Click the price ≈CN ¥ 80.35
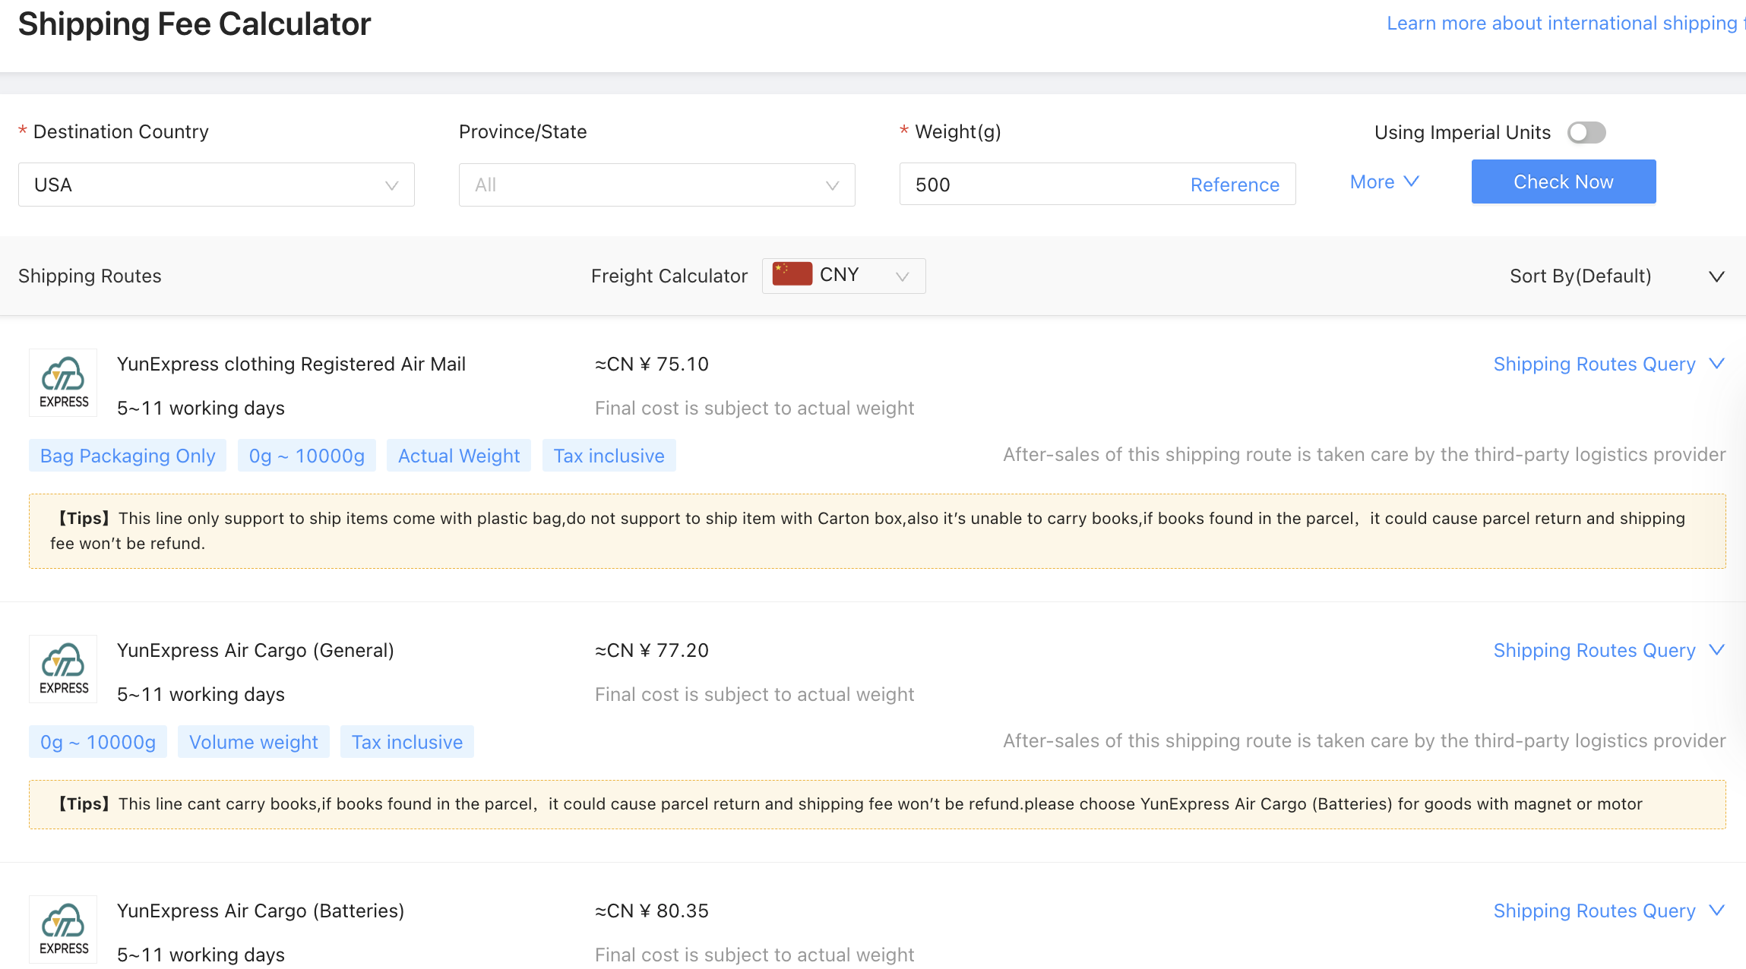Image resolution: width=1746 pixels, height=969 pixels. pyautogui.click(x=652, y=911)
